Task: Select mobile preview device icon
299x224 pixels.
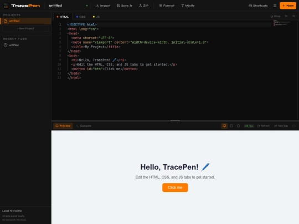Action: click(238, 126)
